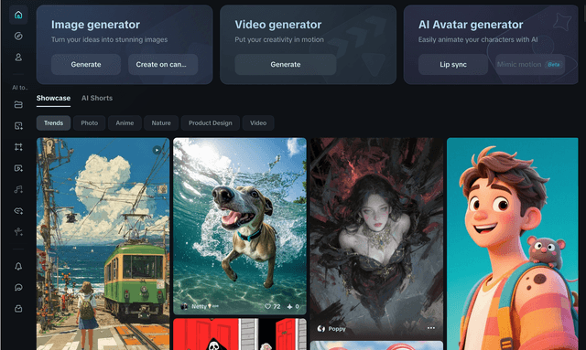Filter showcase by Product Design
586x350 pixels.
[211, 122]
